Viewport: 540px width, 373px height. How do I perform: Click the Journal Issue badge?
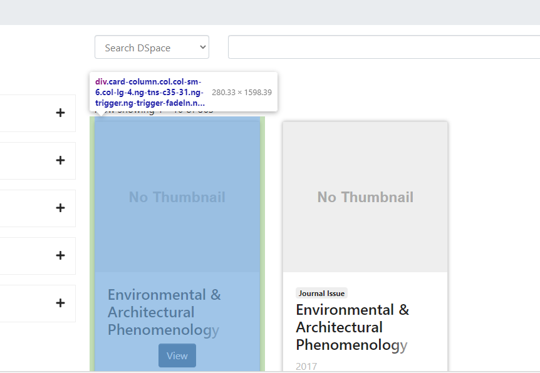[321, 293]
